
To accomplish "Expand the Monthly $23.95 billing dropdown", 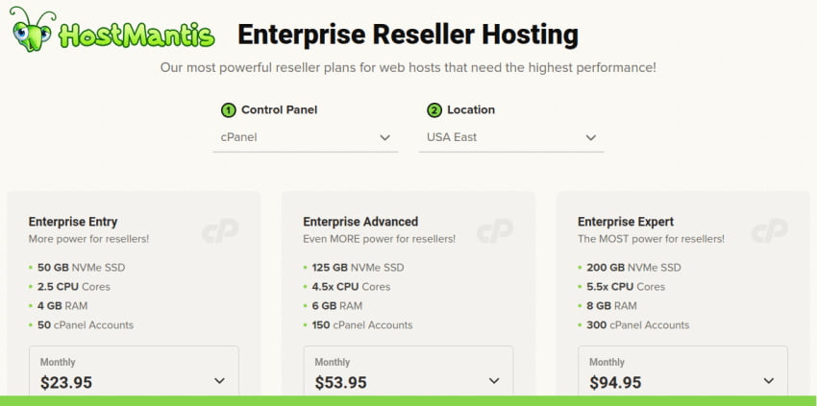I will 134,373.
